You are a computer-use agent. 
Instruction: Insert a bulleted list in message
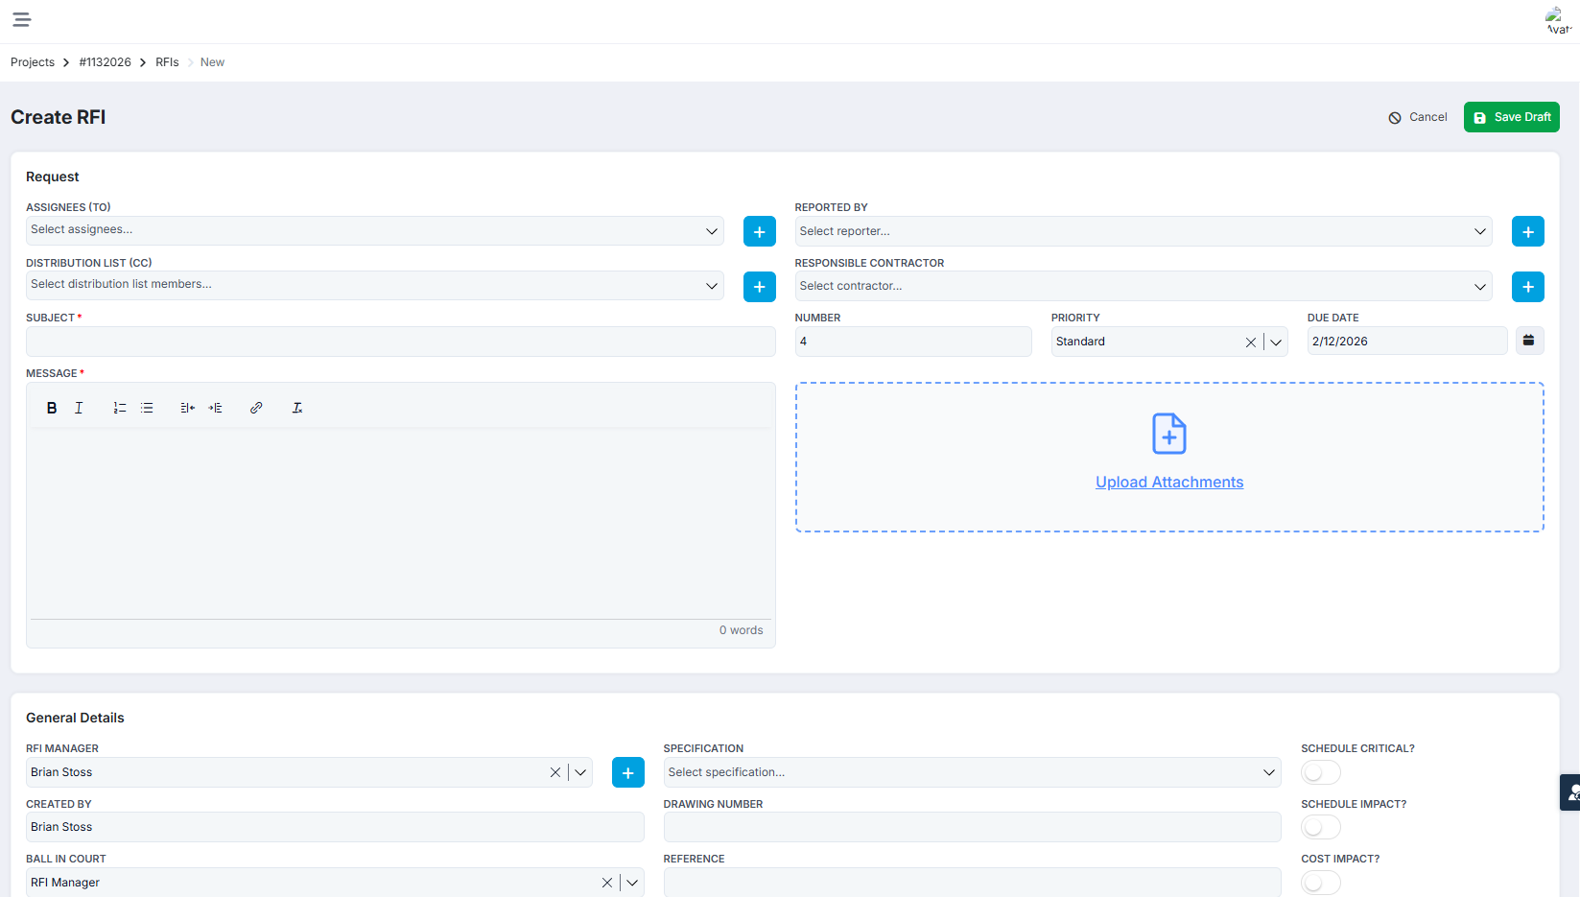(x=147, y=408)
